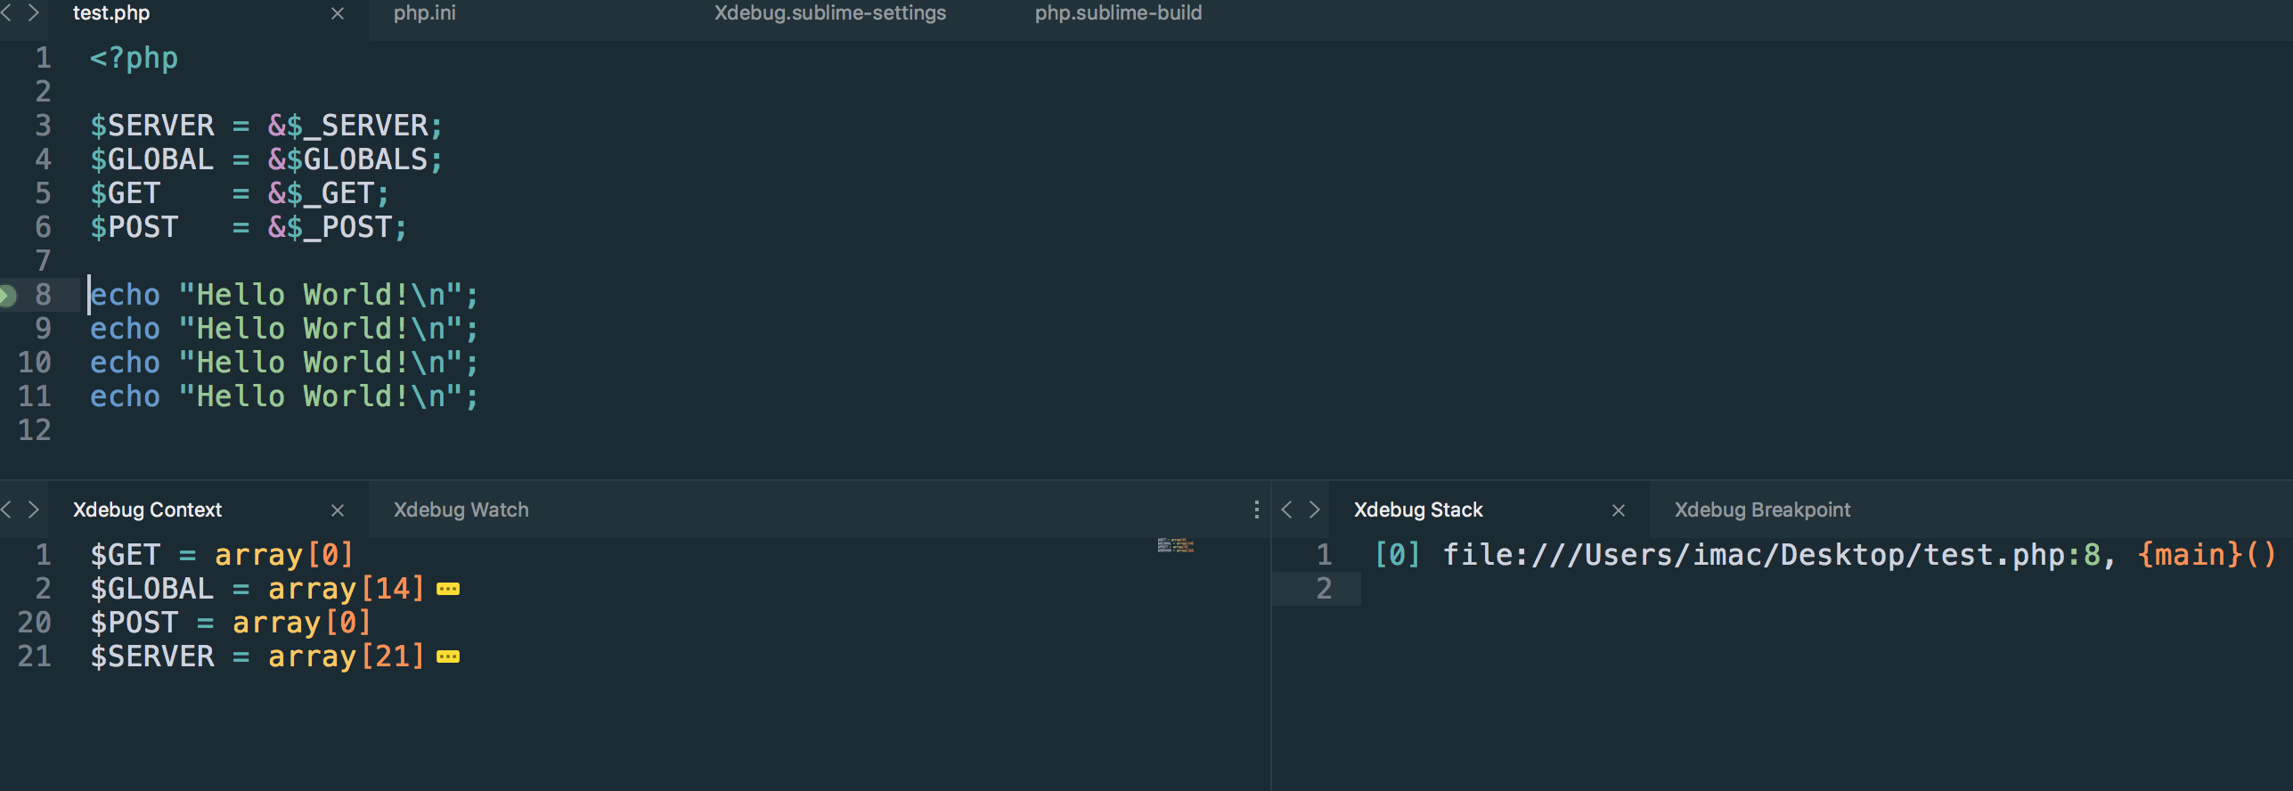Click the $GET = array[0] row

pyautogui.click(x=222, y=555)
